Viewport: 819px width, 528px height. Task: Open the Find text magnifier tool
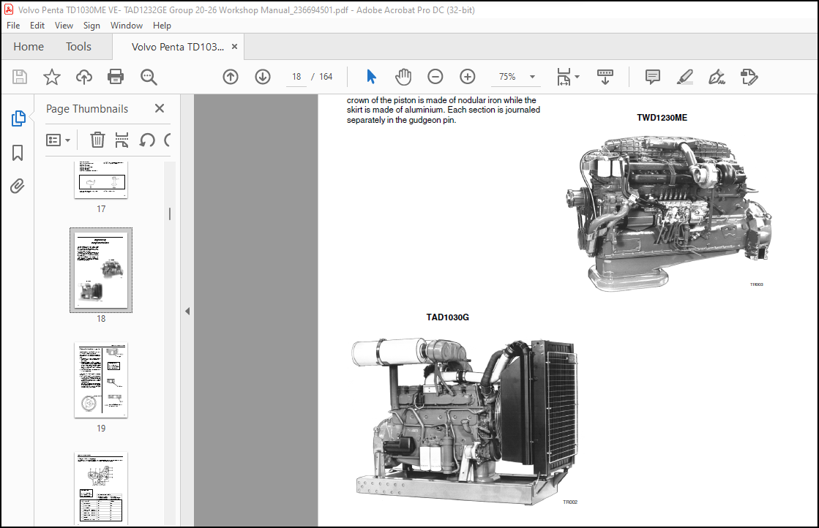point(149,77)
